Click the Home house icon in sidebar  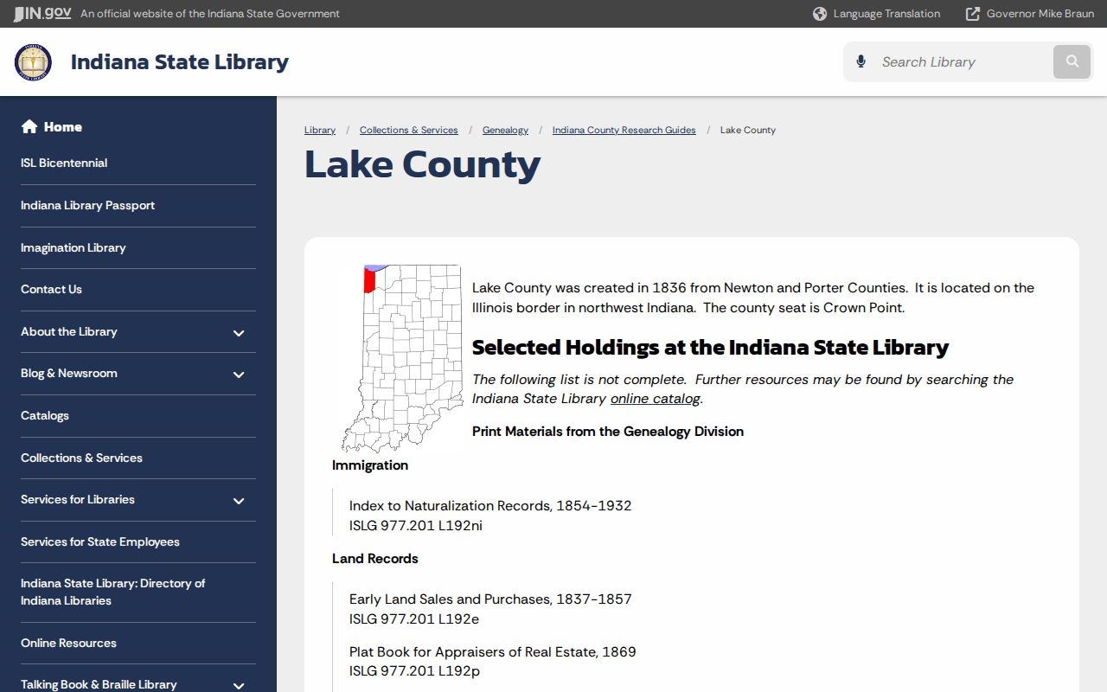(29, 126)
